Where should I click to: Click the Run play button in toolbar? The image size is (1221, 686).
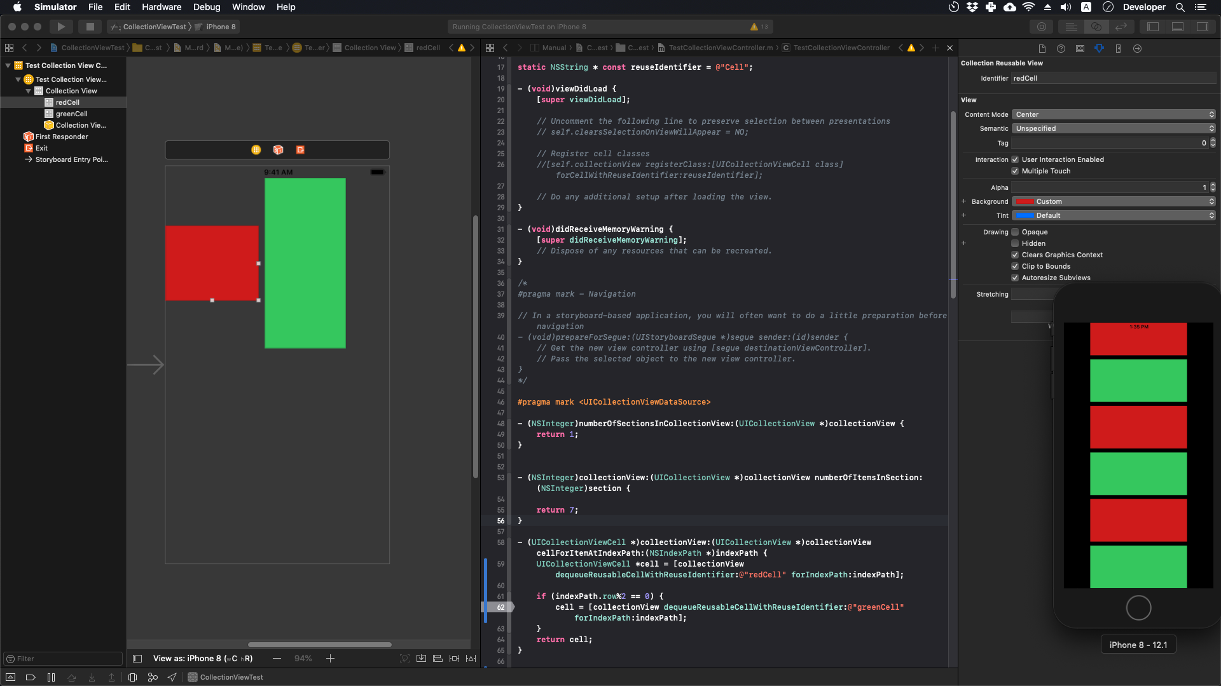[61, 27]
